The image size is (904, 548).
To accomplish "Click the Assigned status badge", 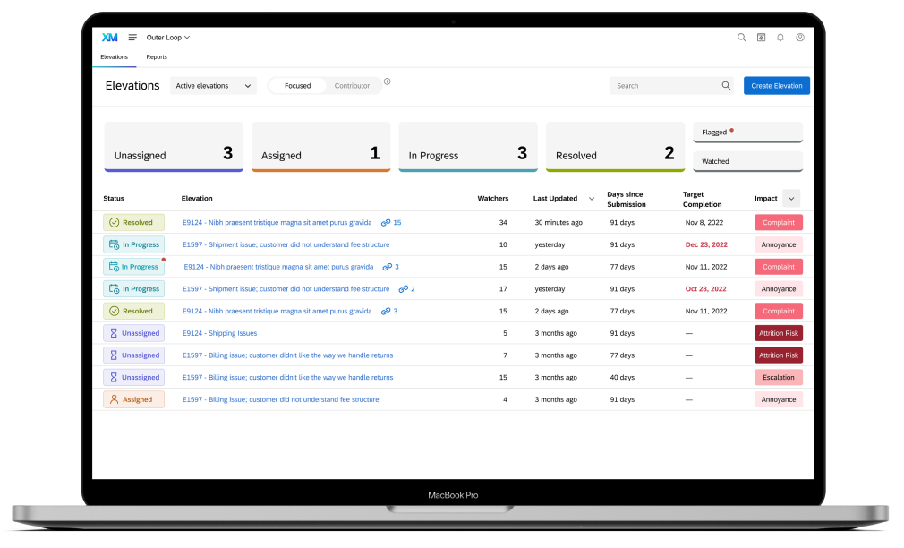I will (x=133, y=399).
